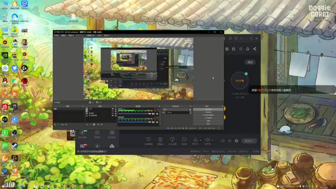Open gear settings of second mixer channel
336x189 pixels.
pyautogui.click(x=157, y=122)
